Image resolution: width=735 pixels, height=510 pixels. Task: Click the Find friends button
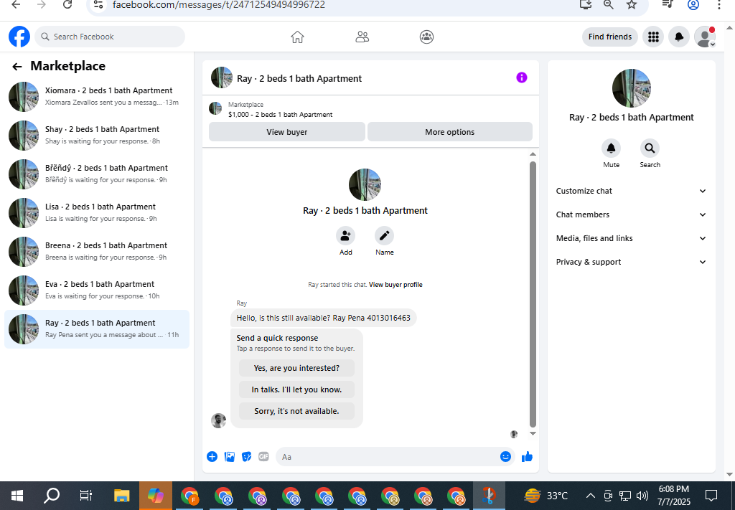click(x=610, y=37)
